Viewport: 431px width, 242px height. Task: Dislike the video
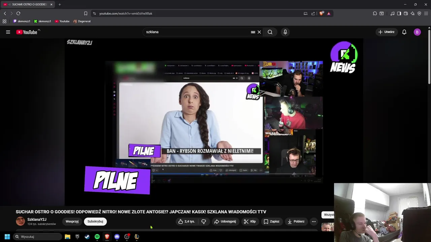204,221
